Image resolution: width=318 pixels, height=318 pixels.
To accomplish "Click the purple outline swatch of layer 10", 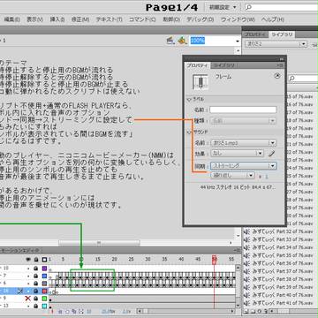I will tap(44, 269).
